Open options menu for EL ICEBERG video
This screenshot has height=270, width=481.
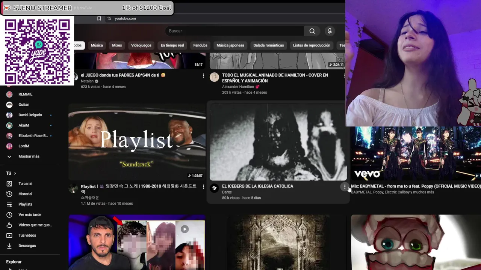coord(345,187)
